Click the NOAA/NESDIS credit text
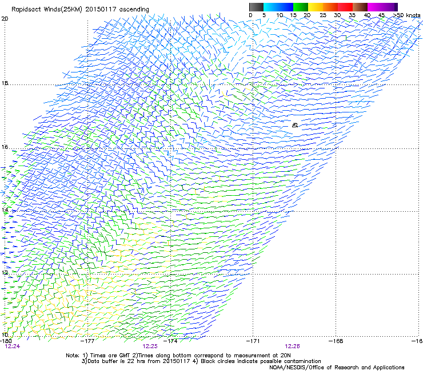The width and height of the screenshot is (423, 371). click(337, 368)
